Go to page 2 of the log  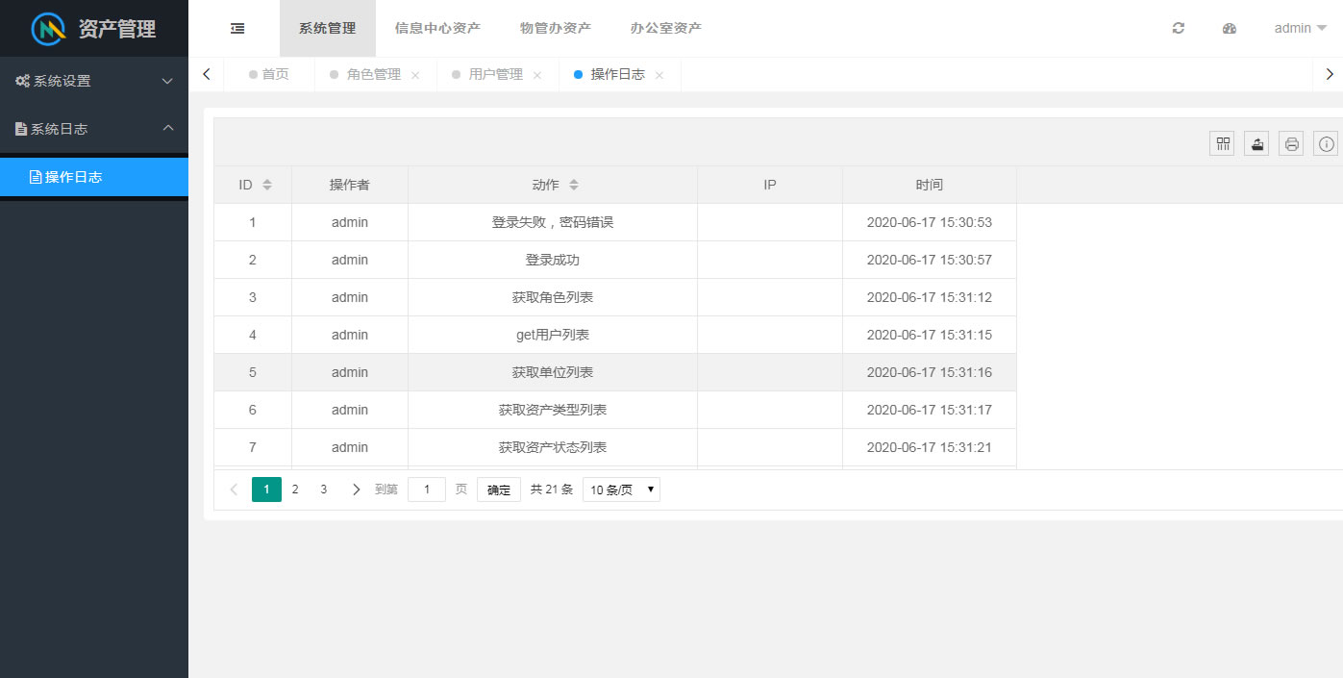pos(295,490)
